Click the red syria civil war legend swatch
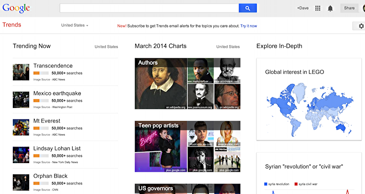This screenshot has height=194, width=365. (296, 184)
